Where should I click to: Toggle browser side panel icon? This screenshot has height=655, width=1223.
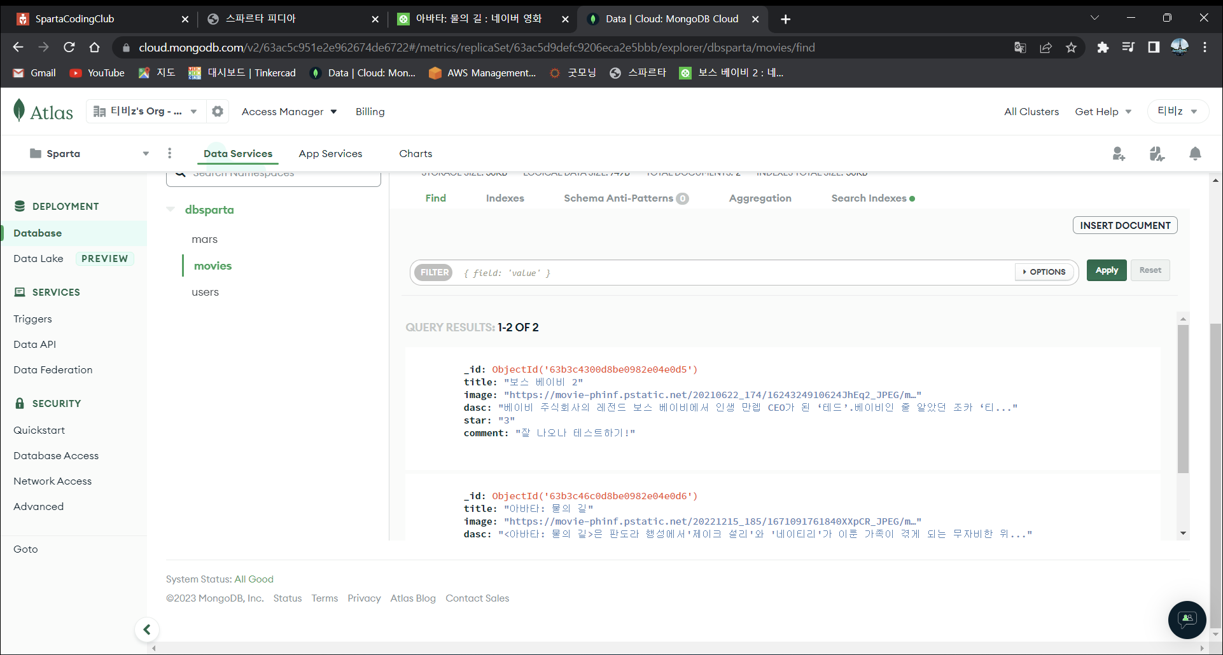pyautogui.click(x=1154, y=48)
